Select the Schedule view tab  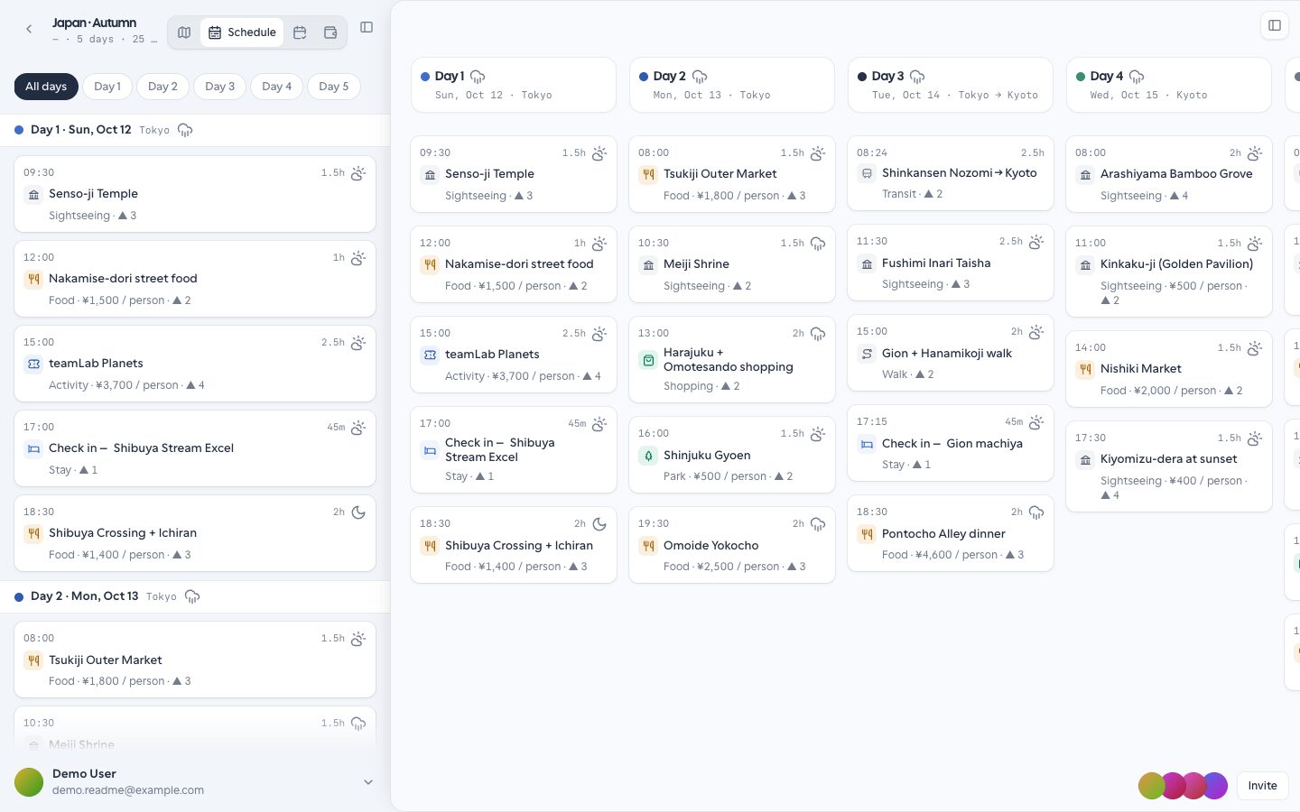pos(242,32)
